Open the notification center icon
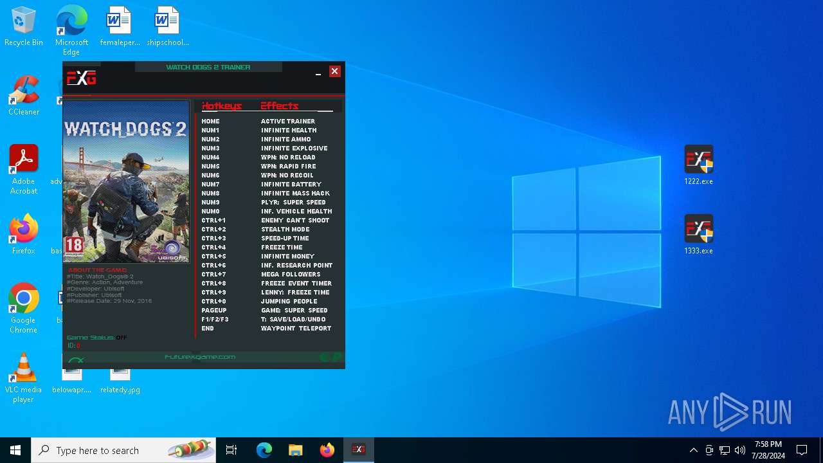Image resolution: width=823 pixels, height=463 pixels. [x=802, y=450]
